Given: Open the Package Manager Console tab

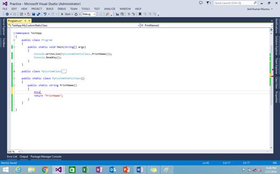Looking at the screenshot, I should click(x=46, y=157).
